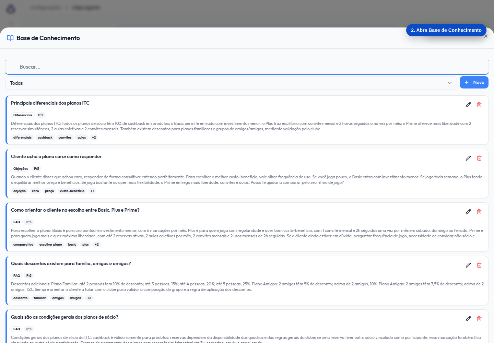This screenshot has height=343, width=494.
Task: Delete the 'Quais descontos existem' entry
Action: pyautogui.click(x=479, y=265)
